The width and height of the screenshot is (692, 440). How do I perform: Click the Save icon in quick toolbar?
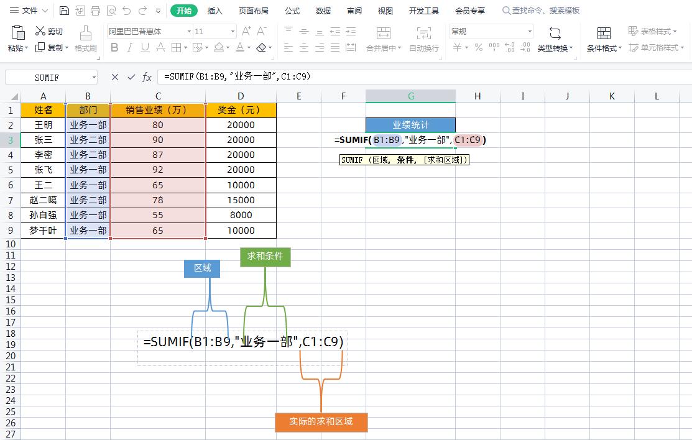pyautogui.click(x=64, y=11)
